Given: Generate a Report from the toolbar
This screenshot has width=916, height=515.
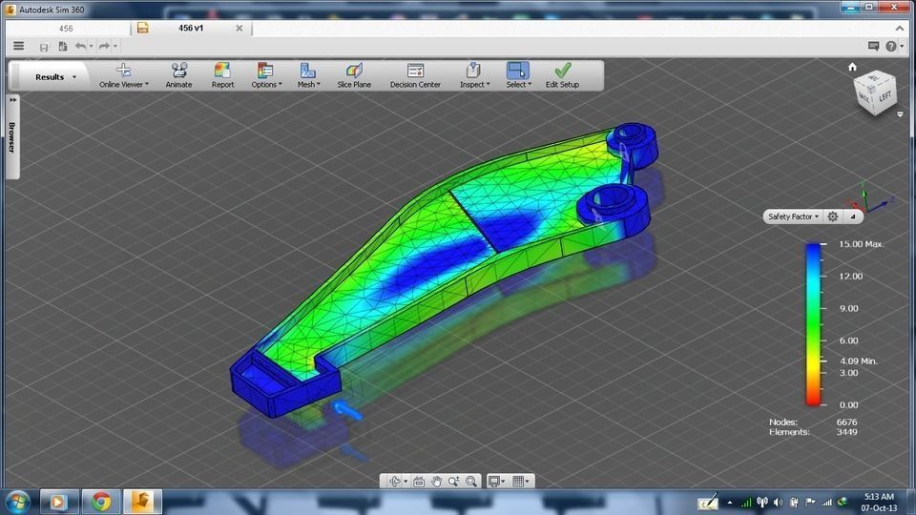Looking at the screenshot, I should click(222, 76).
